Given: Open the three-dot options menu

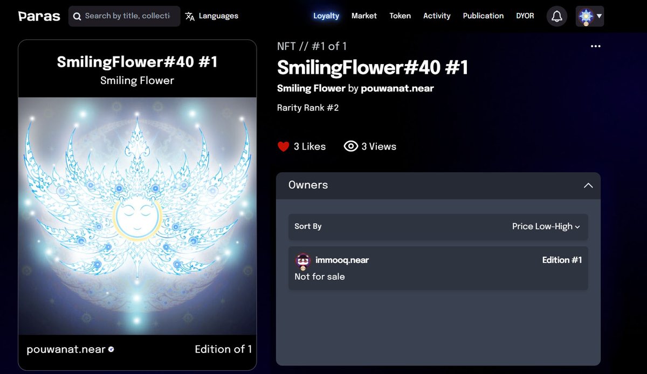Looking at the screenshot, I should [595, 46].
